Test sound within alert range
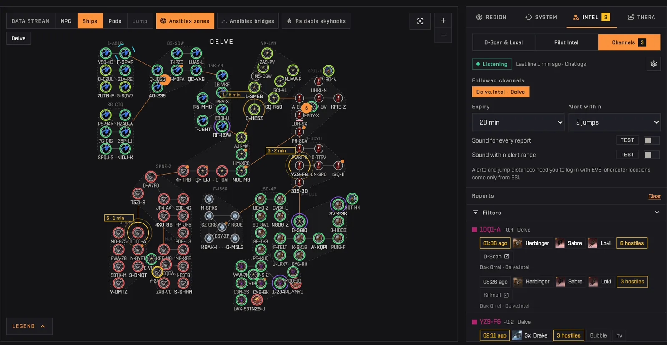This screenshot has width=667, height=345. pos(627,155)
